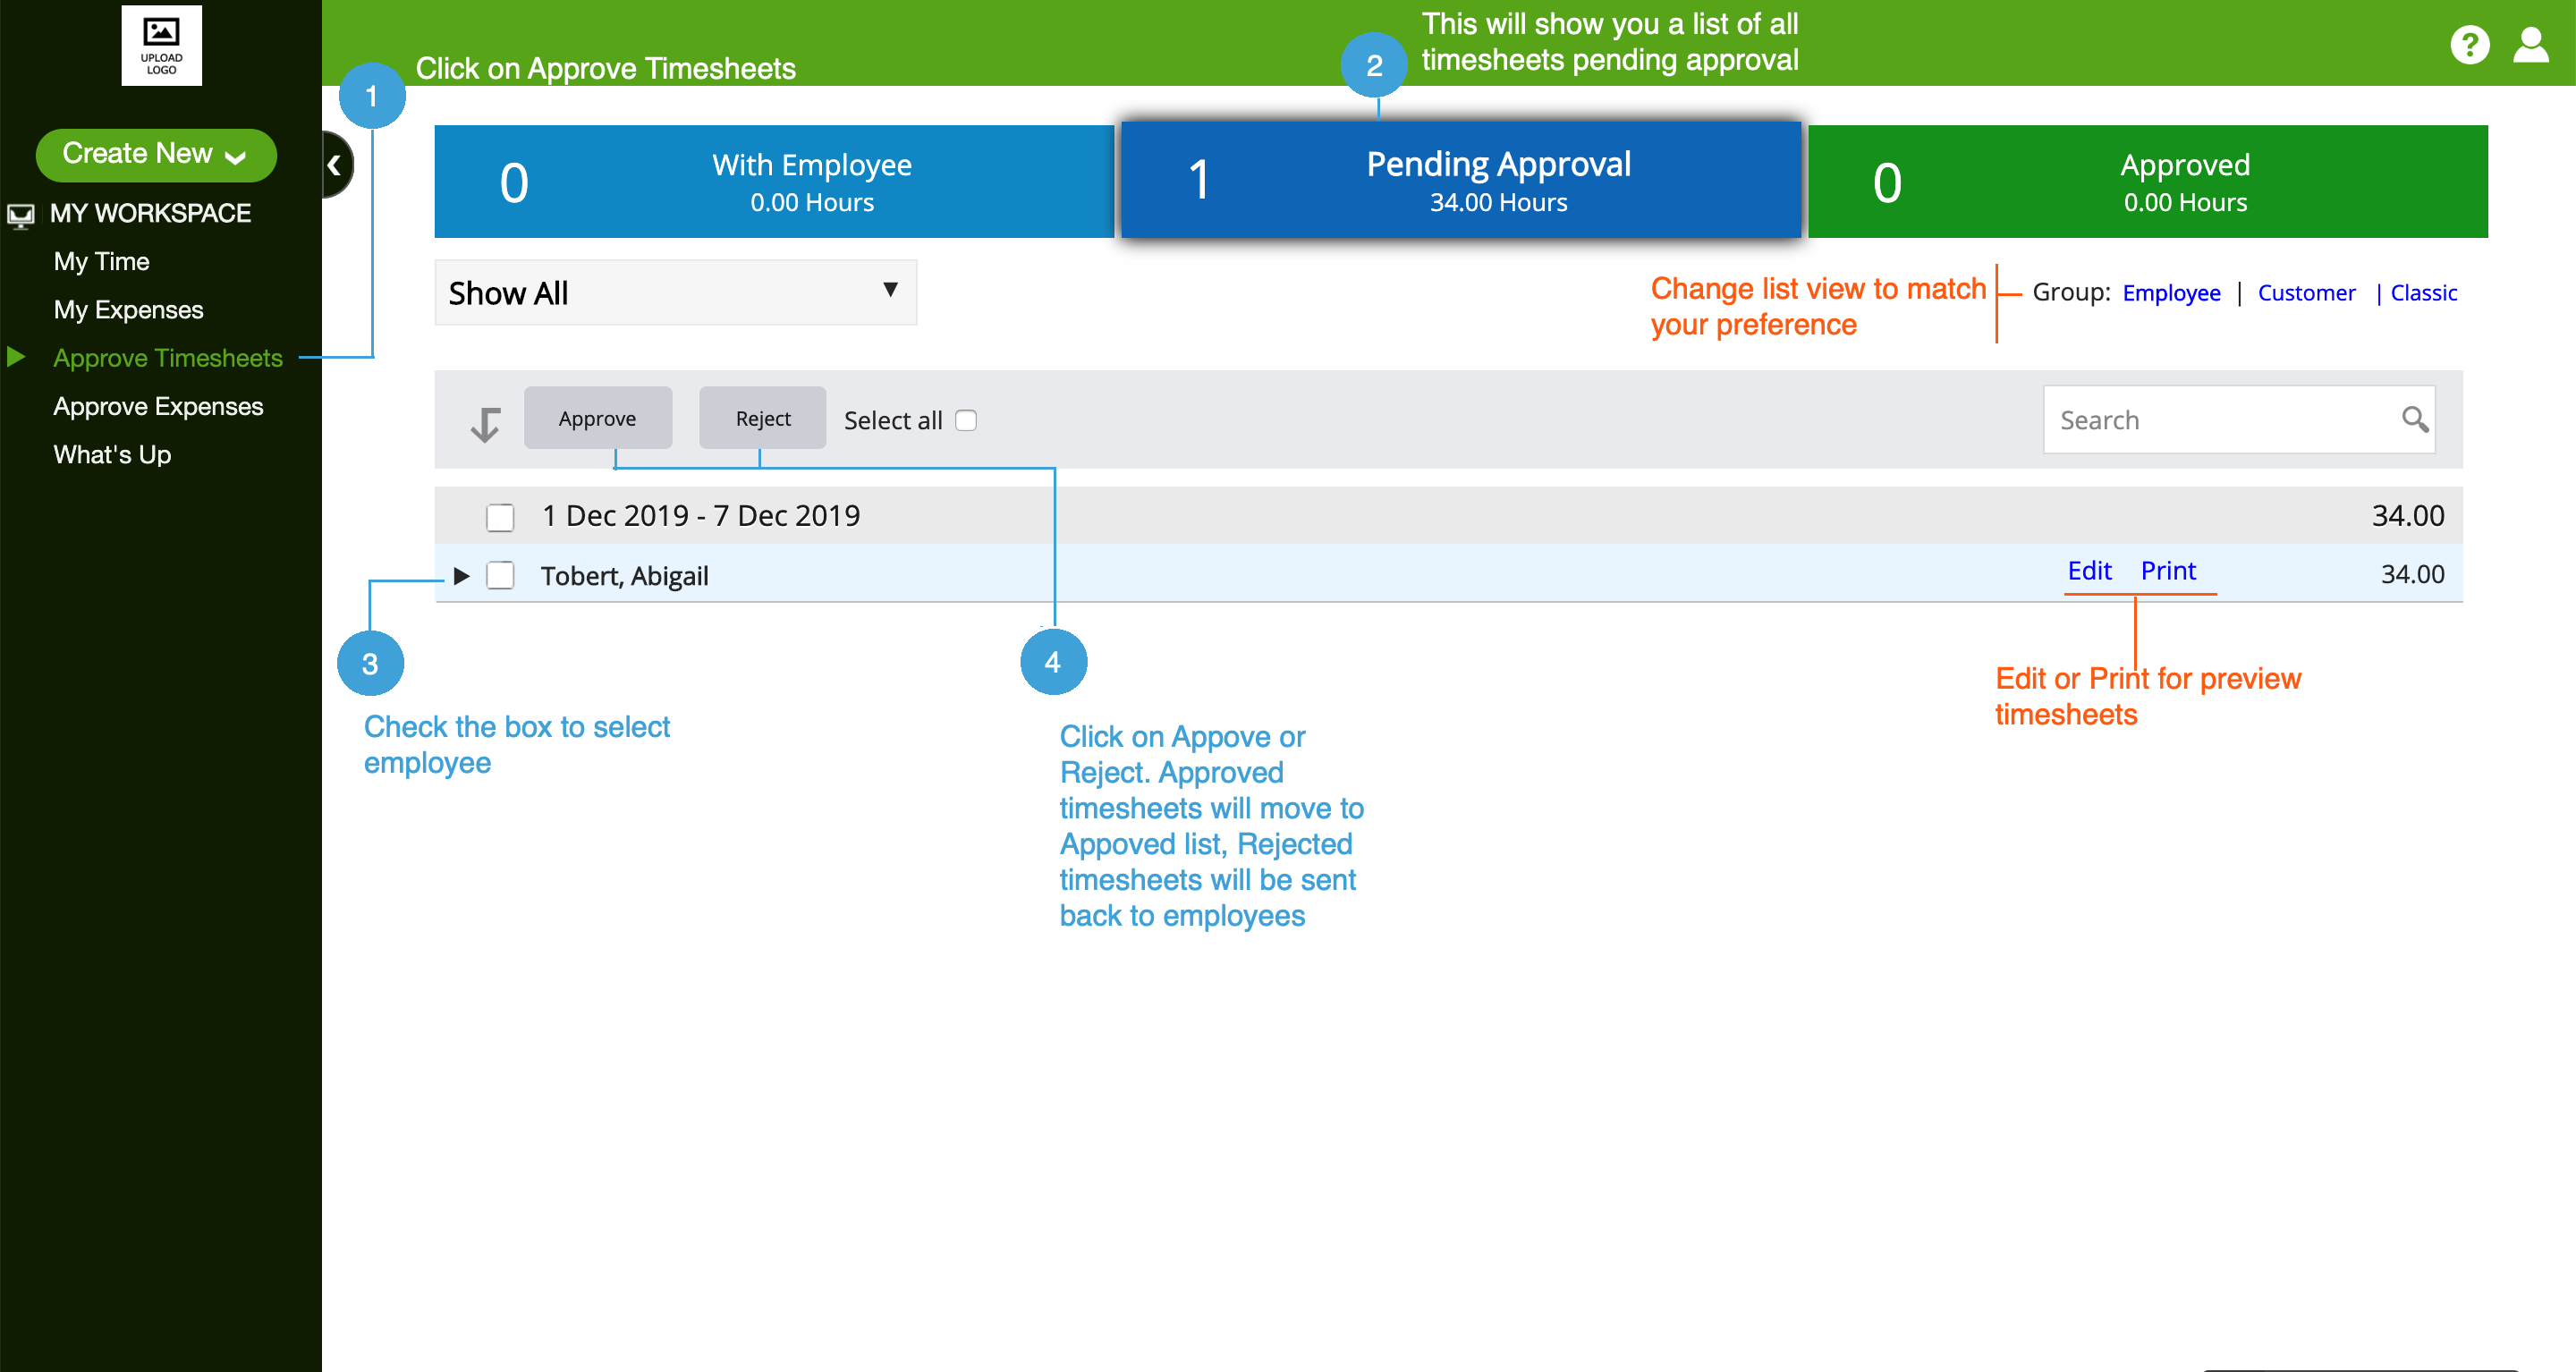Expand the Create New menu
The width and height of the screenshot is (2576, 1372).
click(x=155, y=154)
